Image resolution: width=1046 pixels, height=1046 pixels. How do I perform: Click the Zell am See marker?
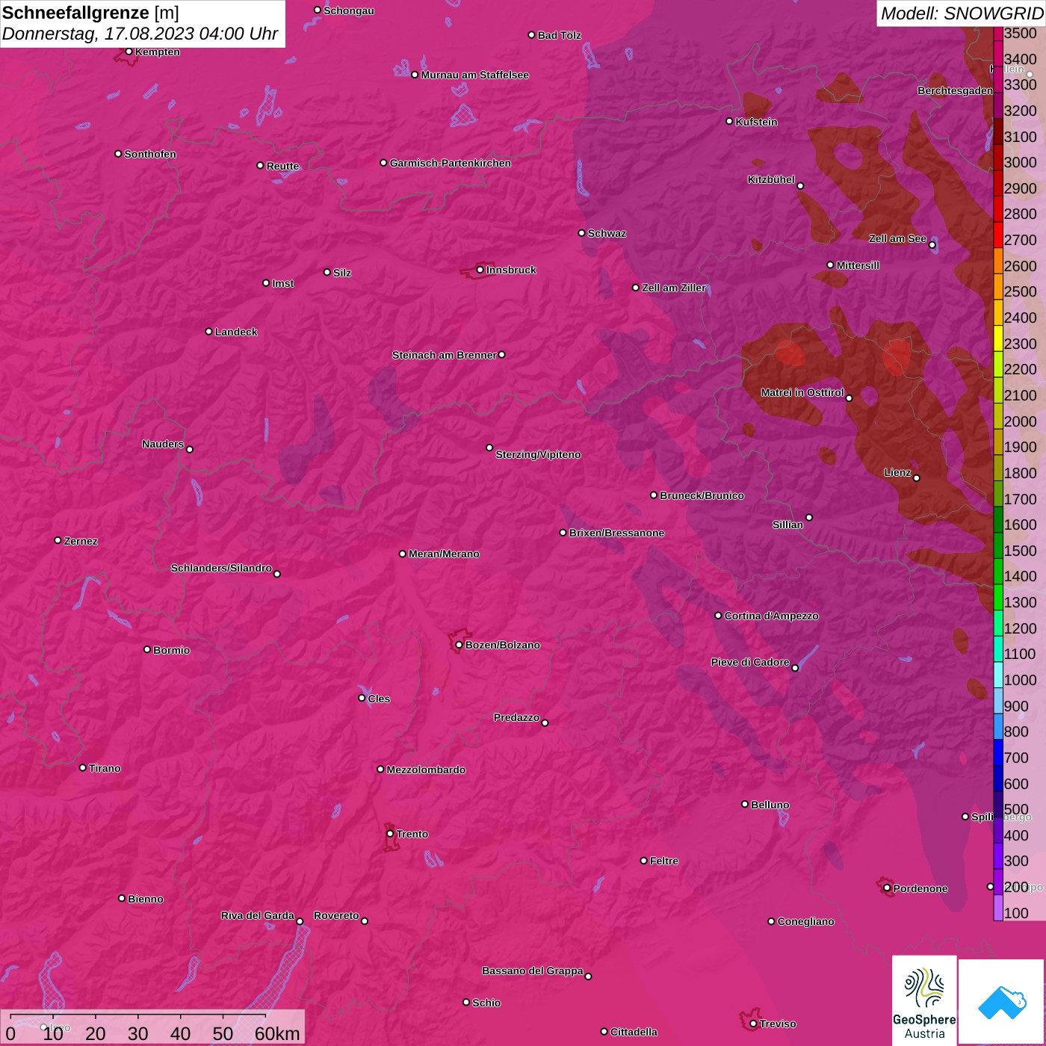(x=932, y=245)
